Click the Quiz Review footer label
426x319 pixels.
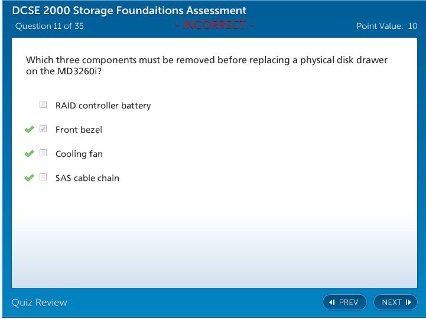[x=40, y=302]
